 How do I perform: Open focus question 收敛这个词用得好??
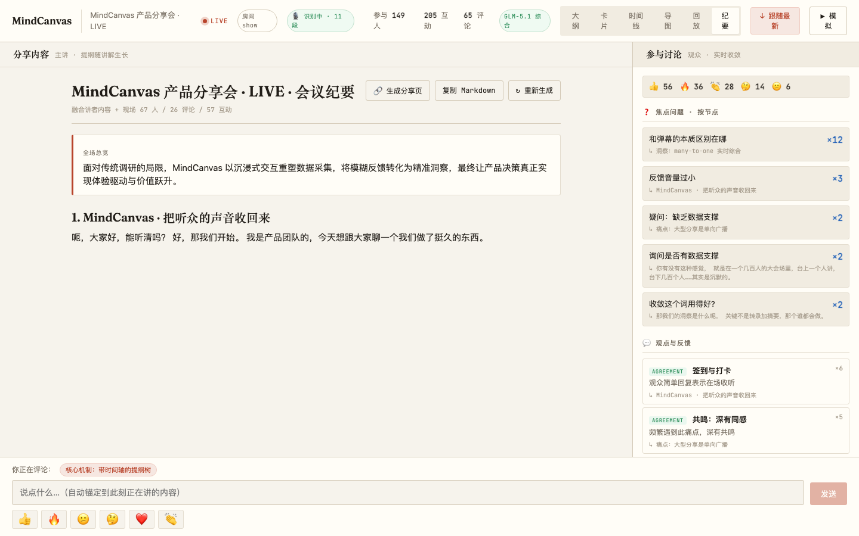(746, 309)
